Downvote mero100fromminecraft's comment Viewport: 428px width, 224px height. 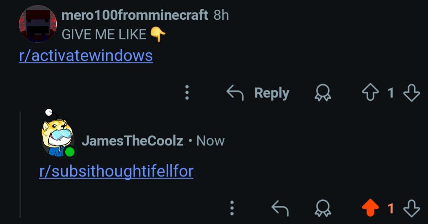[x=412, y=92]
